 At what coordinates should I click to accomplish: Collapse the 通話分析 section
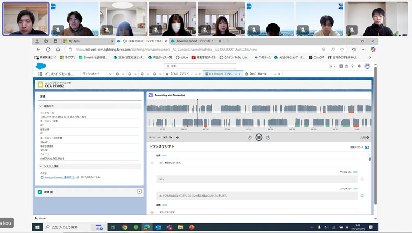(x=41, y=106)
